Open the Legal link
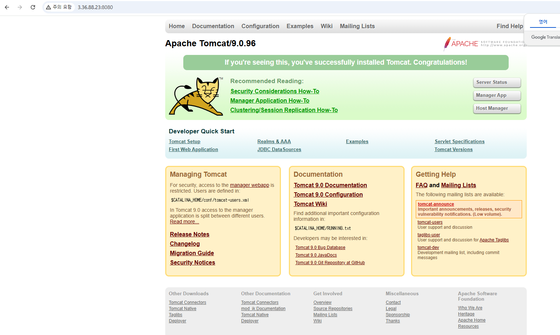560x335 pixels. point(391,309)
